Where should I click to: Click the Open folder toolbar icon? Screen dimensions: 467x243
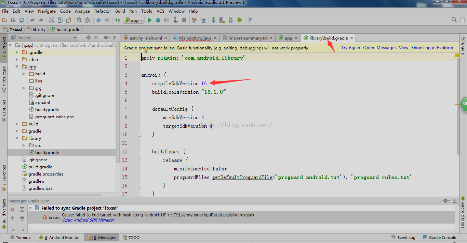(5, 20)
